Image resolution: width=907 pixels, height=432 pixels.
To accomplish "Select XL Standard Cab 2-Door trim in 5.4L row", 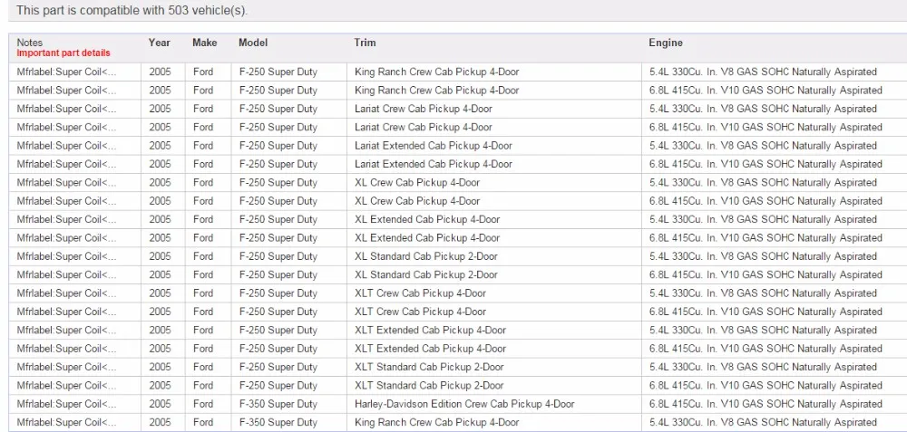I will (x=426, y=257).
